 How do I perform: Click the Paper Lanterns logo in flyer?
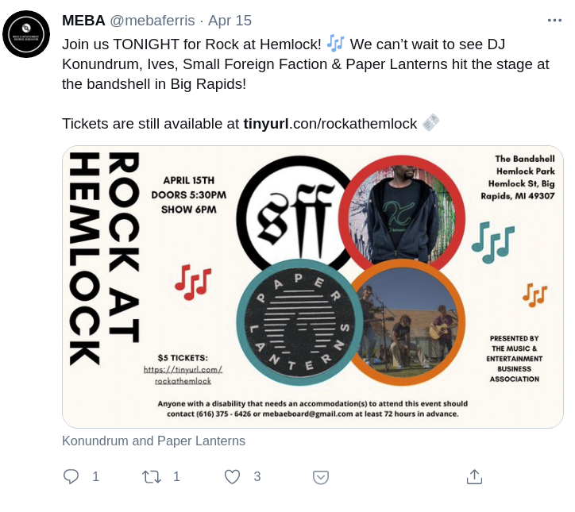pyautogui.click(x=299, y=322)
